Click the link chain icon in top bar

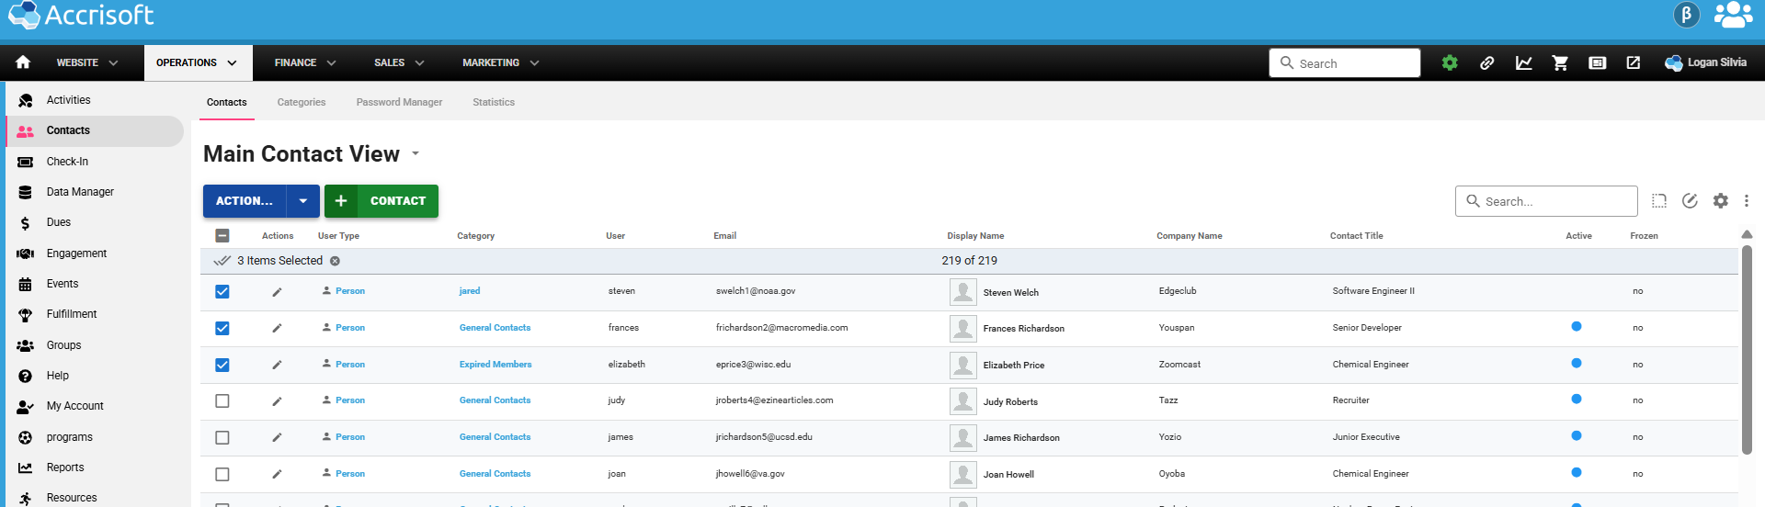click(1486, 62)
